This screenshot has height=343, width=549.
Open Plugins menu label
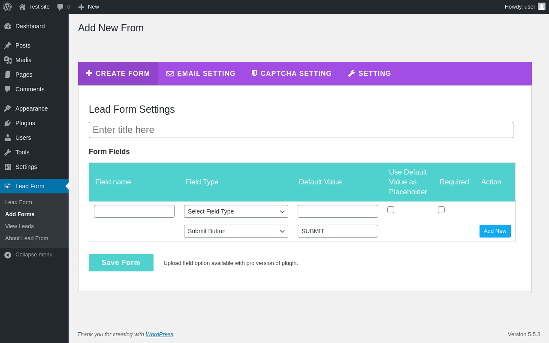tap(25, 123)
